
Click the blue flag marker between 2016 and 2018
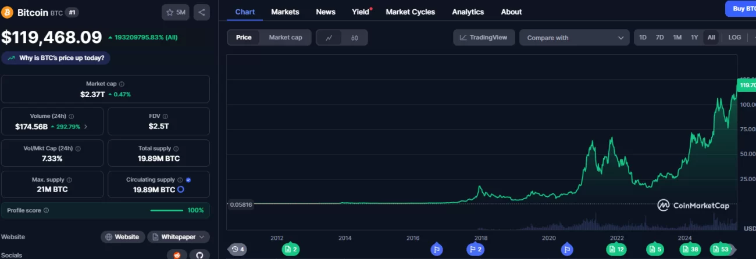pyautogui.click(x=437, y=250)
